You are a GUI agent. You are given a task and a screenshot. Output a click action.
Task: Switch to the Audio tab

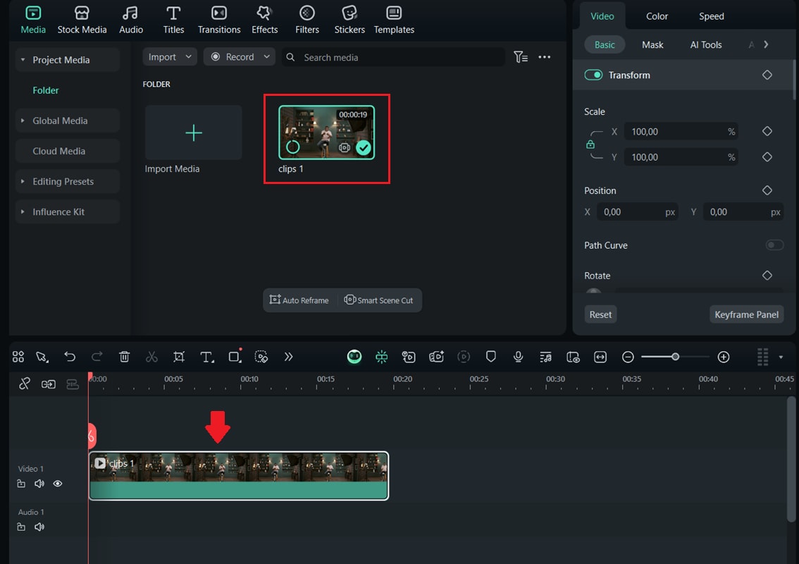(x=131, y=20)
